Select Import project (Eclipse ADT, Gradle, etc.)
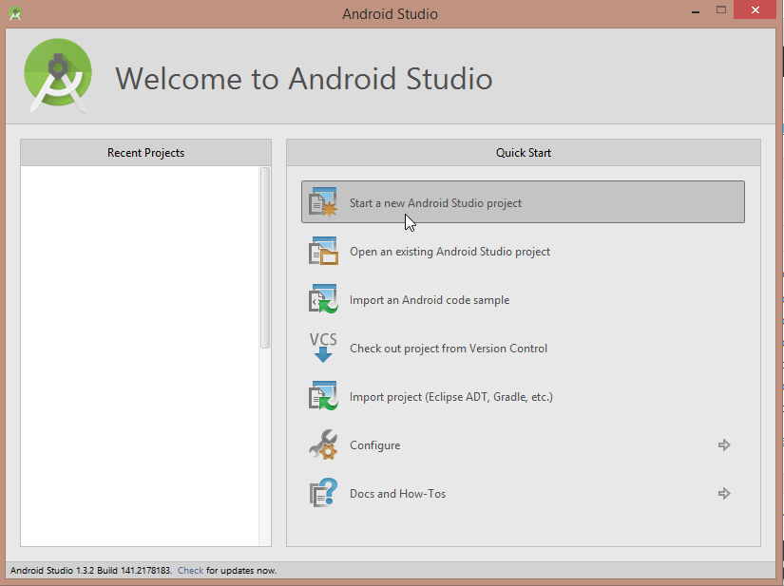The image size is (784, 586). [523, 396]
